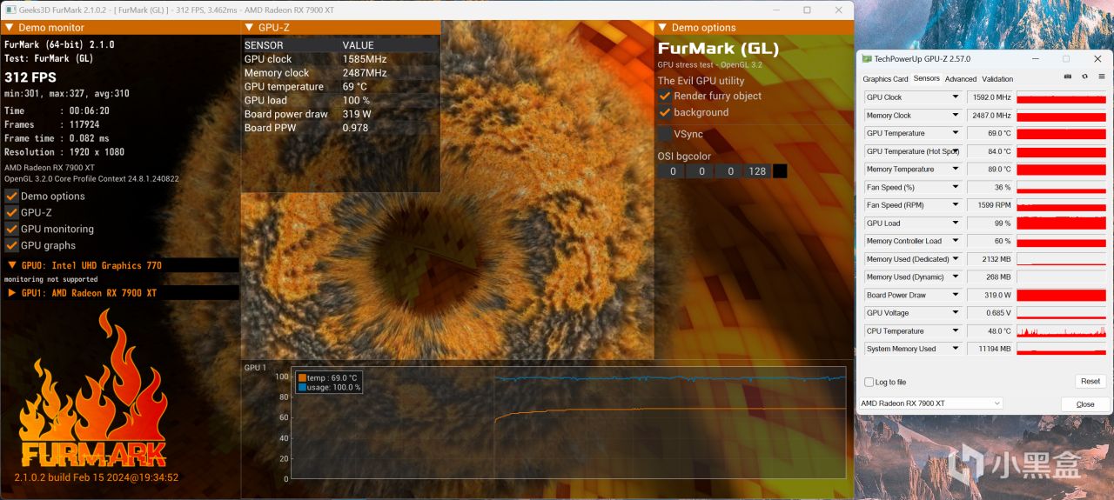The width and height of the screenshot is (1114, 500).
Task: Open the GPU Voltage sensor dropdown
Action: tap(956, 313)
